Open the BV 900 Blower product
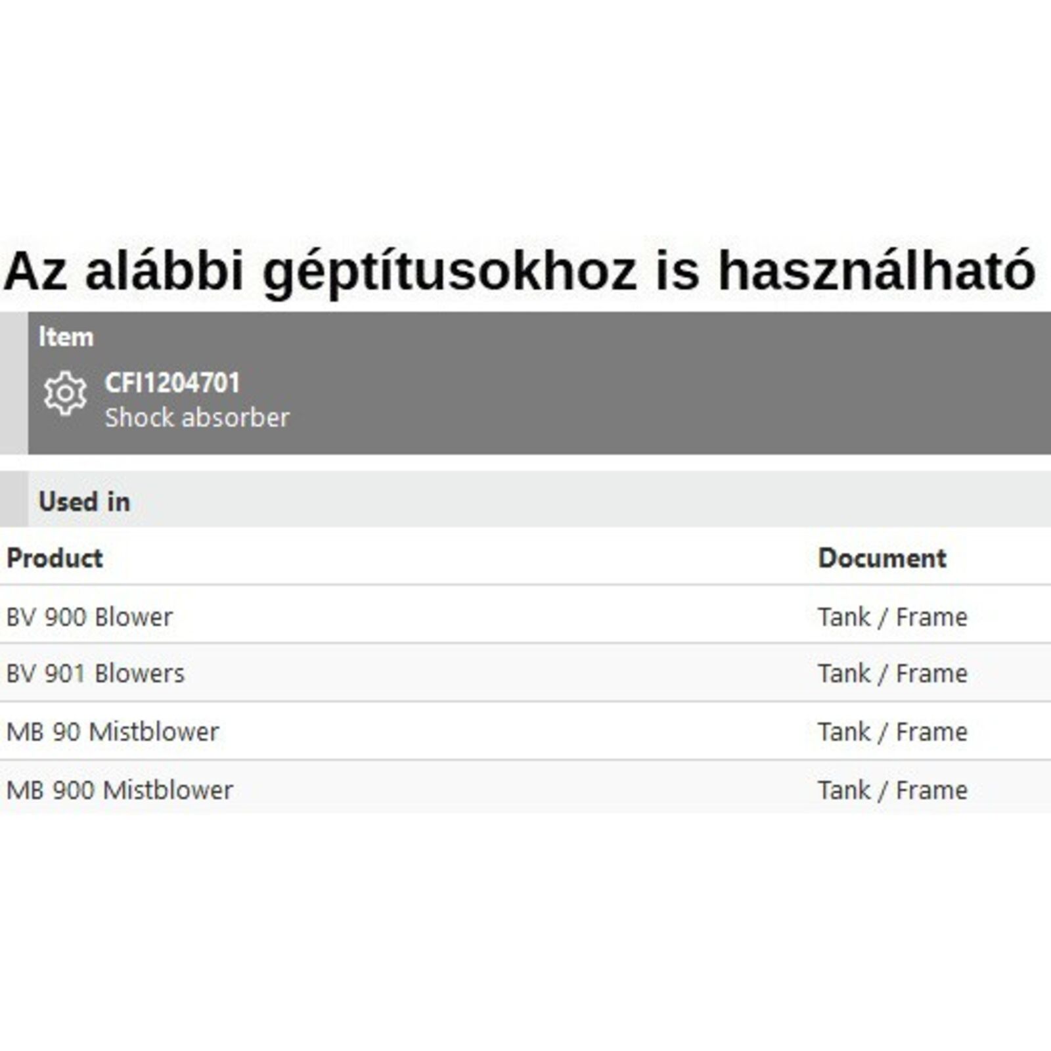Screen dimensions: 1051x1051 (89, 617)
